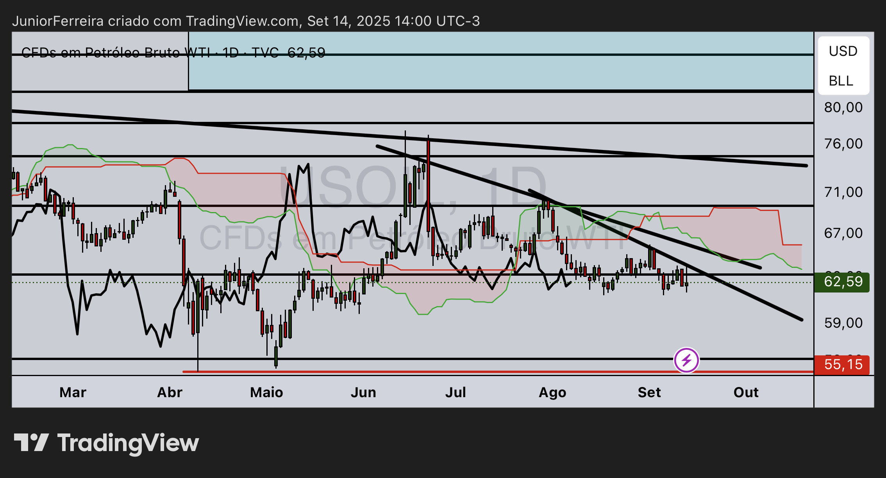Click the USD BLL currency box
Screen dimensions: 886x478
click(843, 66)
